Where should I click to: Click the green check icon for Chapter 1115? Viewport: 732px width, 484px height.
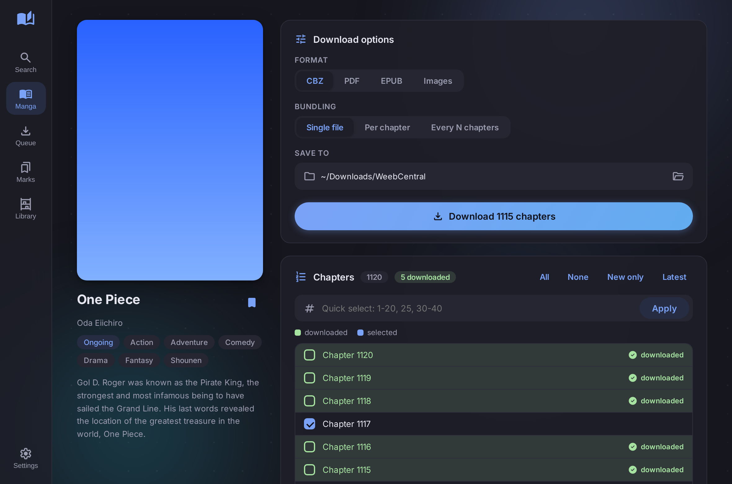coord(632,470)
